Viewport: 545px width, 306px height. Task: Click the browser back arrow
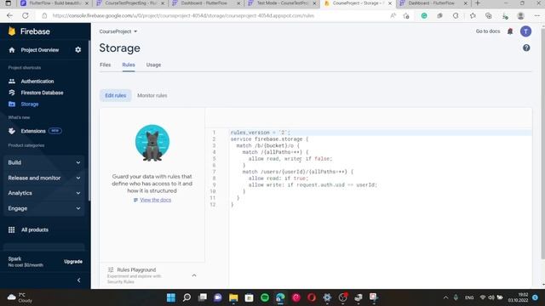pyautogui.click(x=9, y=15)
